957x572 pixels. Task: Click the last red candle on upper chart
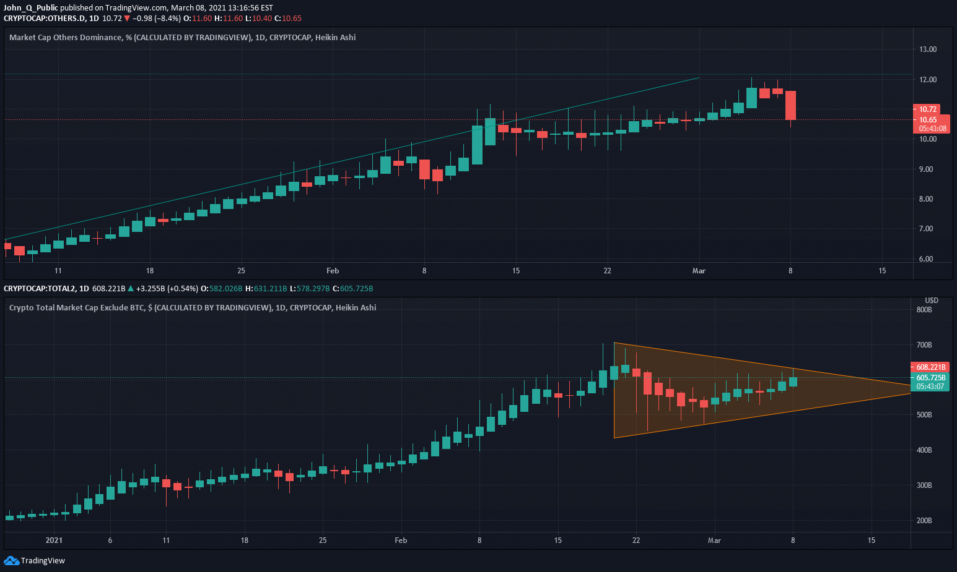pos(790,105)
